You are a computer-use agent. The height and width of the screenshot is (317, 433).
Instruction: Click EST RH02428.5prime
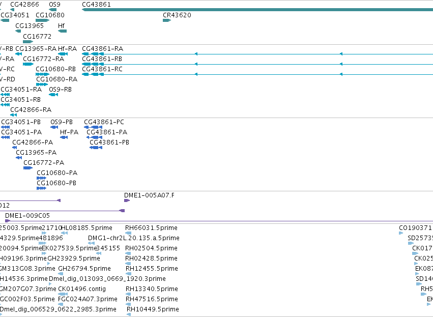pyautogui.click(x=128, y=264)
